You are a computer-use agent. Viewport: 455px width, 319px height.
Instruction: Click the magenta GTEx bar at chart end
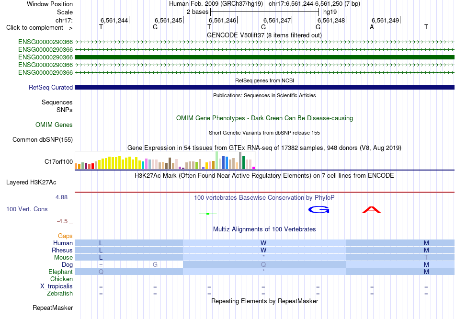coord(254,168)
